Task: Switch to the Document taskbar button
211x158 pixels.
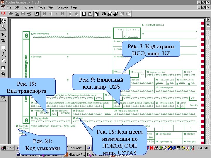Action: (76, 148)
